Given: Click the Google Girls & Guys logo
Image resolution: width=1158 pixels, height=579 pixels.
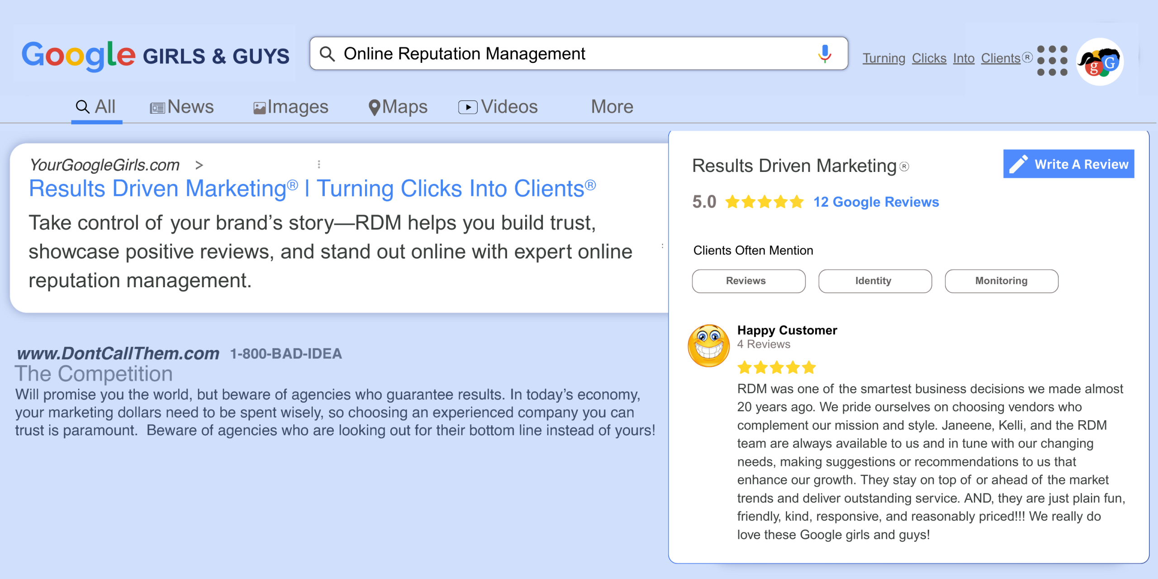Looking at the screenshot, I should (155, 55).
